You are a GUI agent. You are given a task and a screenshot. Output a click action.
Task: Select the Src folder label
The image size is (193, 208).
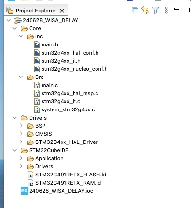coord(39,77)
